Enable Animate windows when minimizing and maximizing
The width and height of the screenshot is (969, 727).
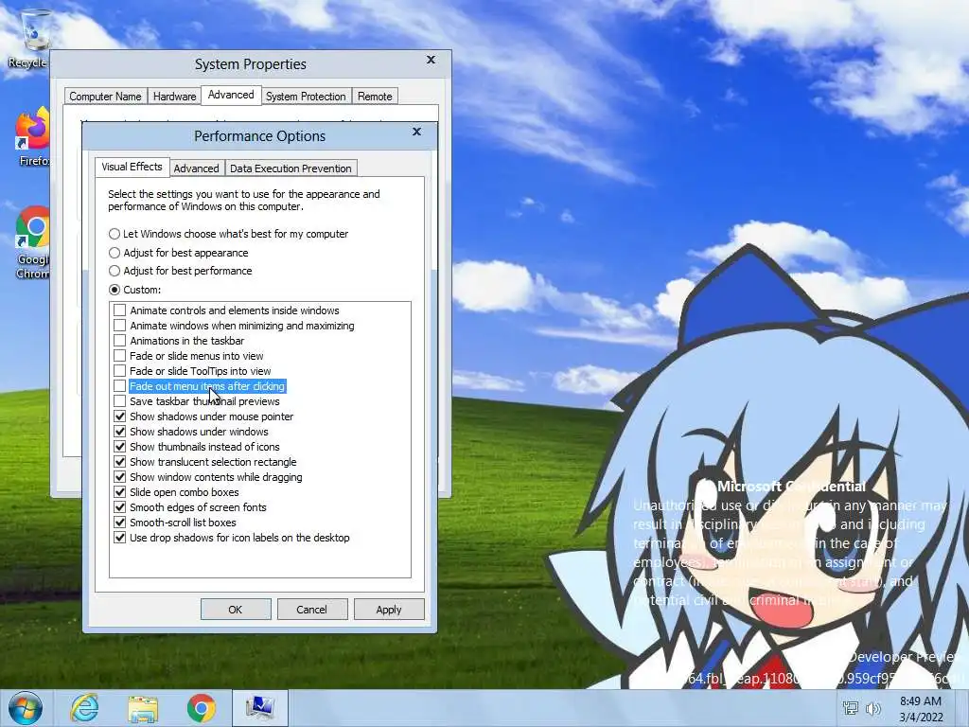point(120,326)
